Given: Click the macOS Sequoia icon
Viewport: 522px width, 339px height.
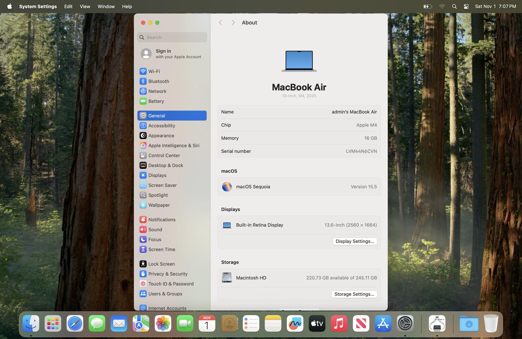Looking at the screenshot, I should pos(227,186).
